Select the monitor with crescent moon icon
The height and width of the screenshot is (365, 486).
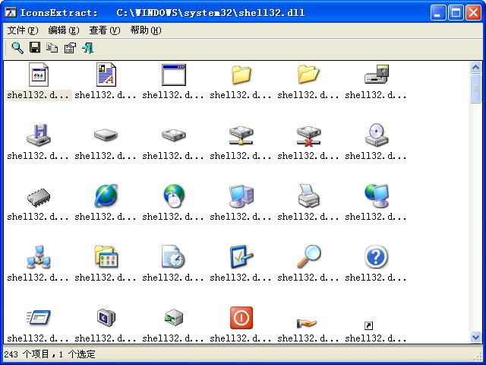coord(106,318)
